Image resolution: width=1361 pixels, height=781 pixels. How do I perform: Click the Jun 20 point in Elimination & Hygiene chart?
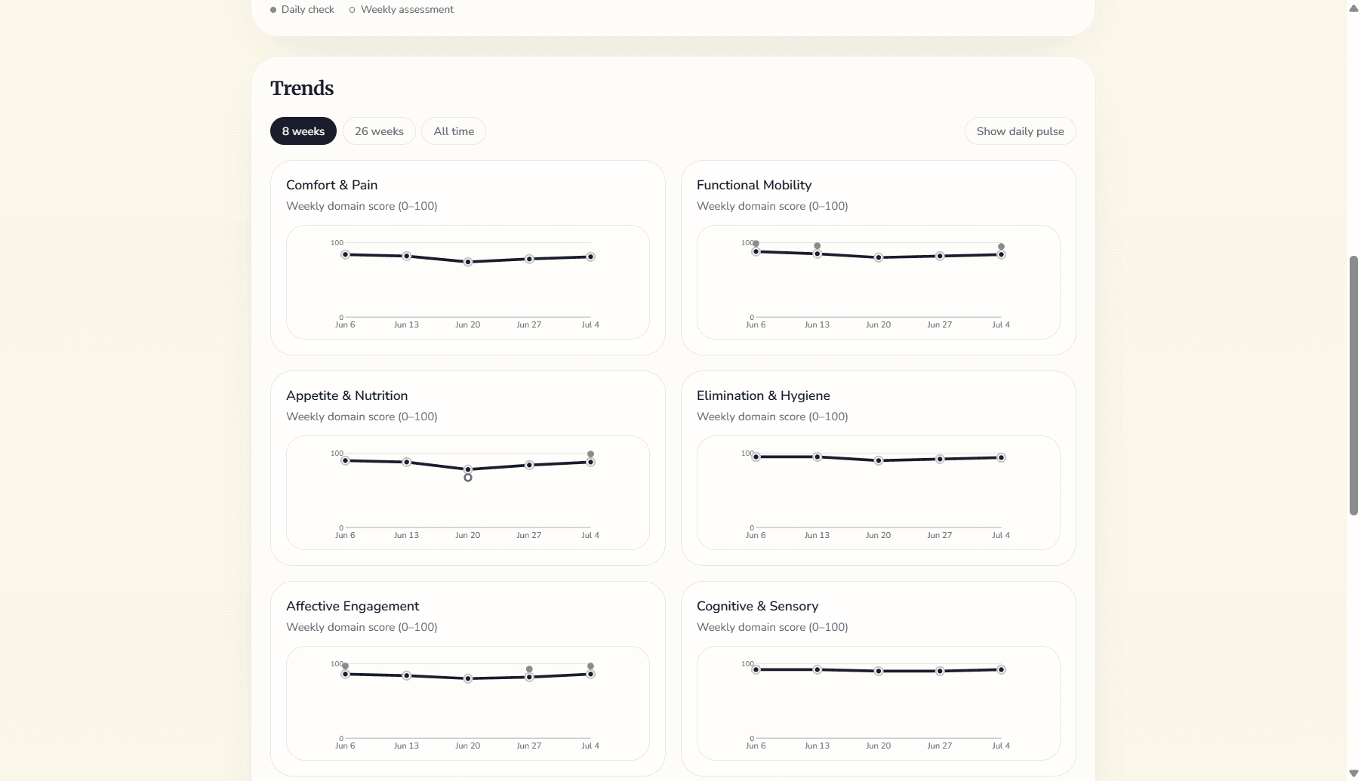click(879, 460)
